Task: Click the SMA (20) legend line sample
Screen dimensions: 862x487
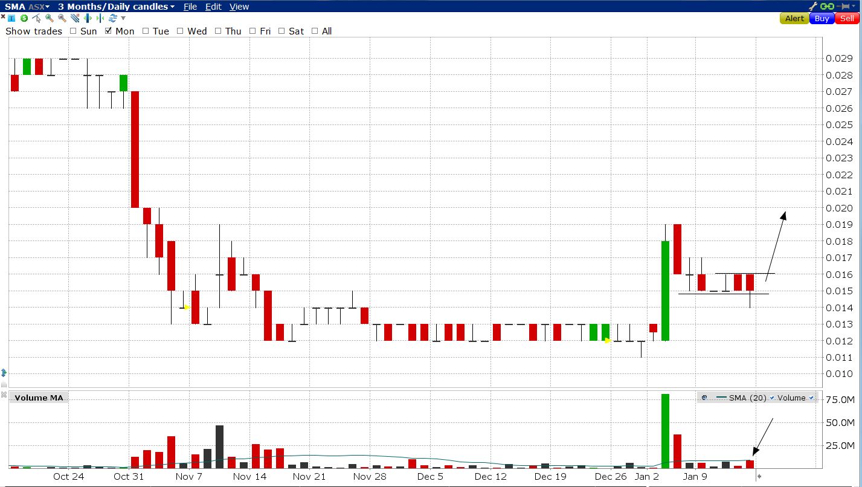Action: click(721, 397)
